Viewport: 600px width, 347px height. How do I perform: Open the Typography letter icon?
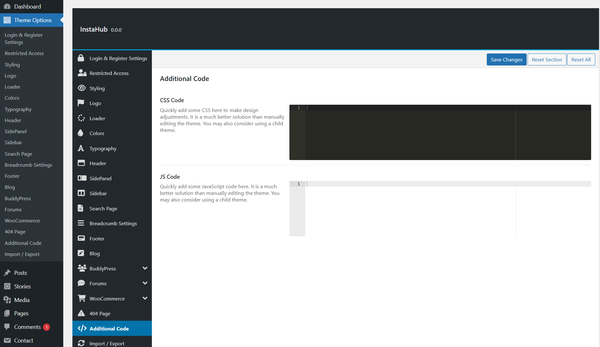click(x=81, y=148)
